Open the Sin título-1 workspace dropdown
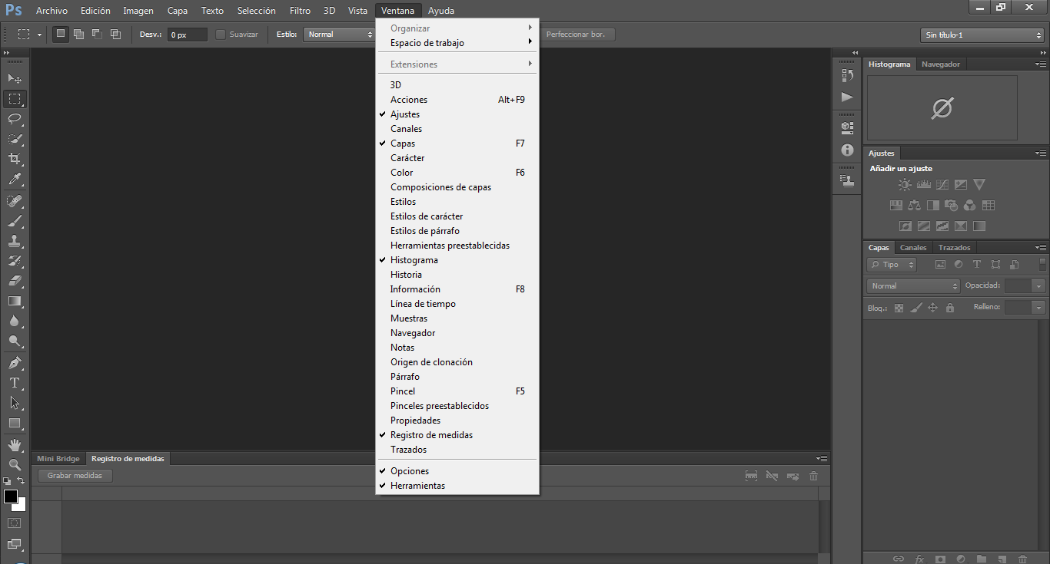The width and height of the screenshot is (1050, 564). click(x=982, y=35)
